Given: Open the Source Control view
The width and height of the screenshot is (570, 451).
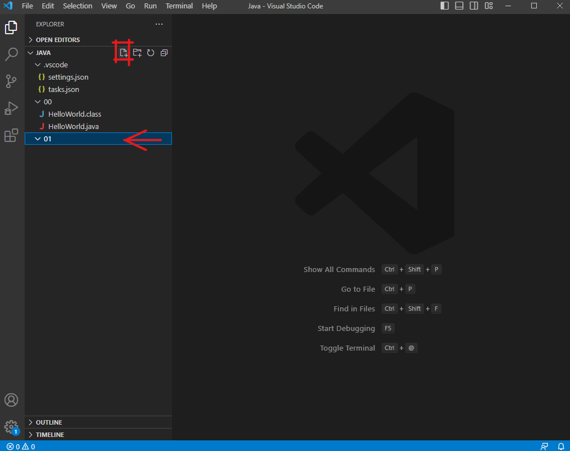Looking at the screenshot, I should [11, 81].
